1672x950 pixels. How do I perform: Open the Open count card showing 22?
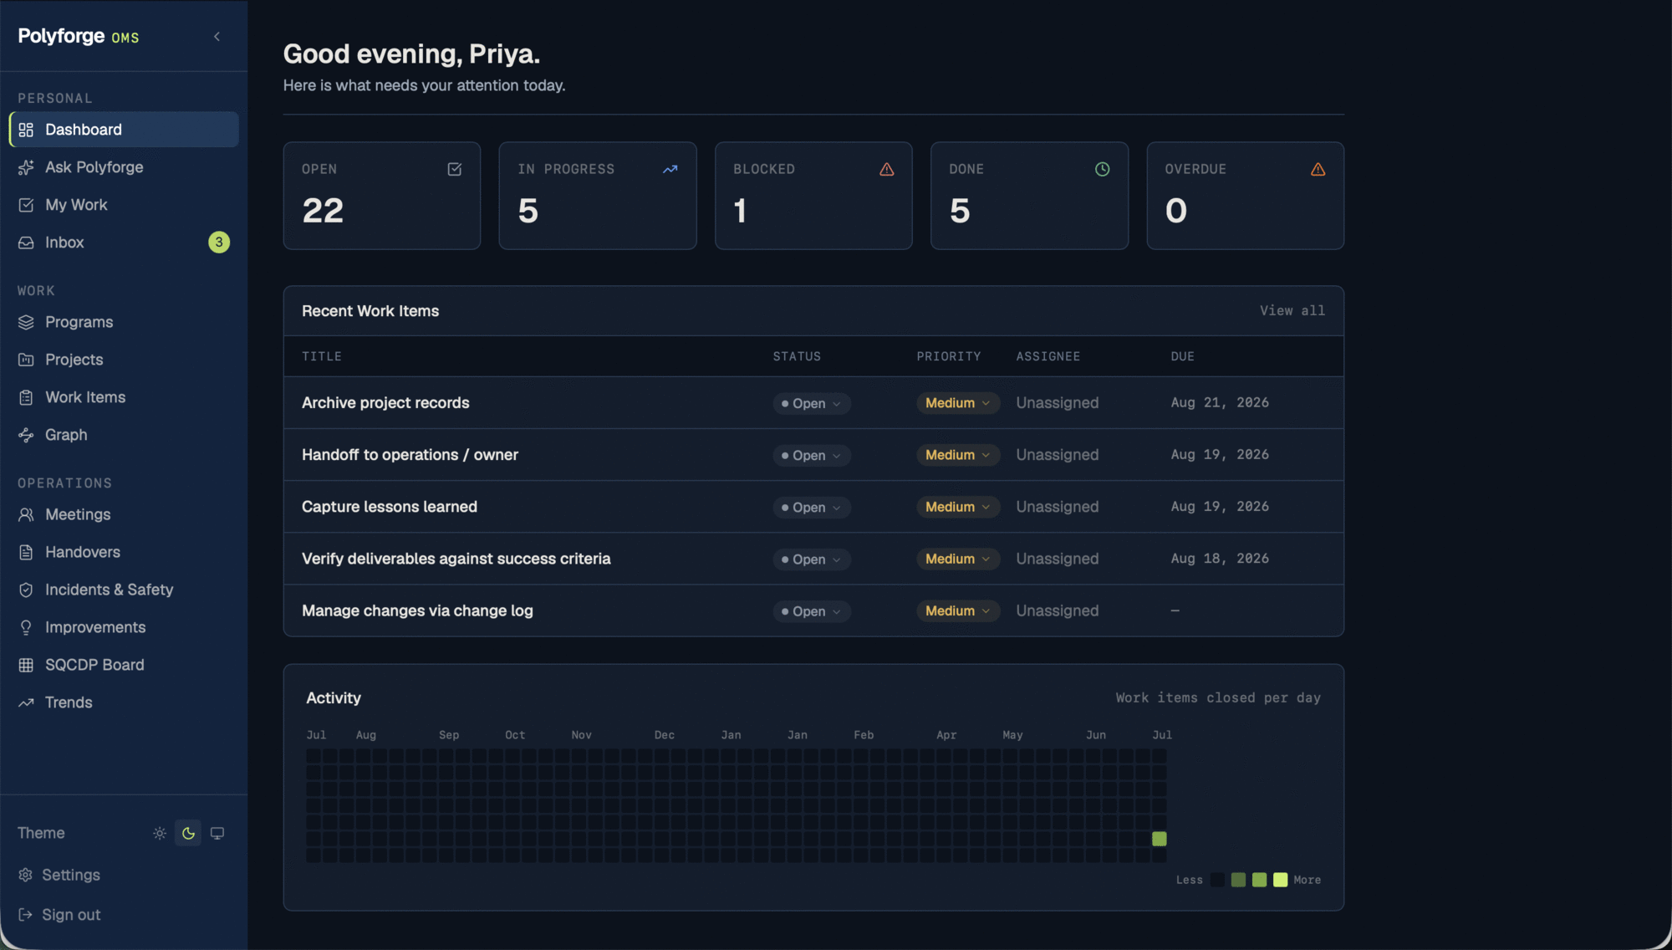tap(382, 196)
